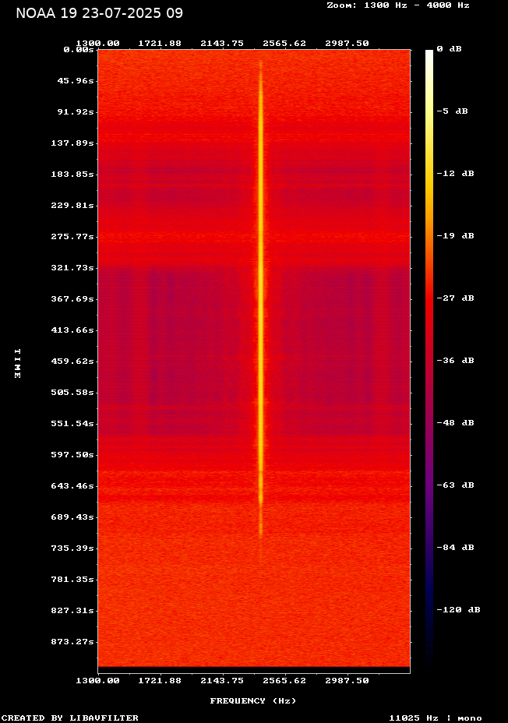Click the time label '551.54s'

[x=72, y=423]
